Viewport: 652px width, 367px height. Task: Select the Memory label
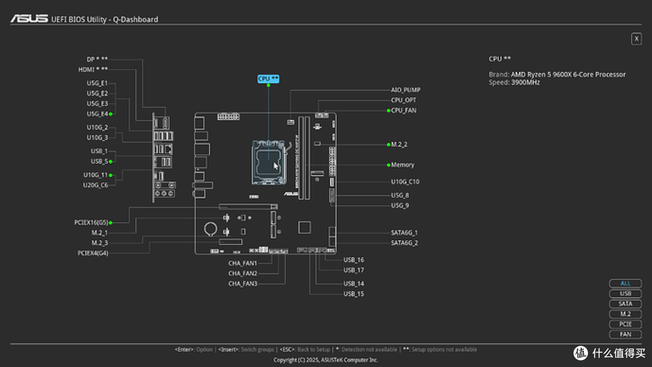click(x=403, y=165)
